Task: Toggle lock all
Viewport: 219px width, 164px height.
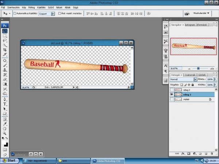Action: (x=193, y=85)
